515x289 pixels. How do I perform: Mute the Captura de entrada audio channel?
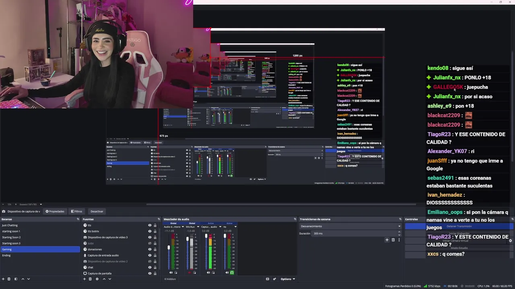pyautogui.click(x=208, y=273)
